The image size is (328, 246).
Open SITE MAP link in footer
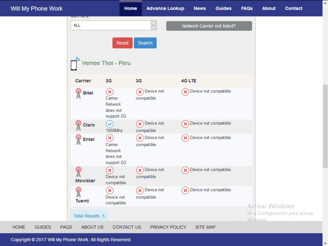[x=206, y=227]
